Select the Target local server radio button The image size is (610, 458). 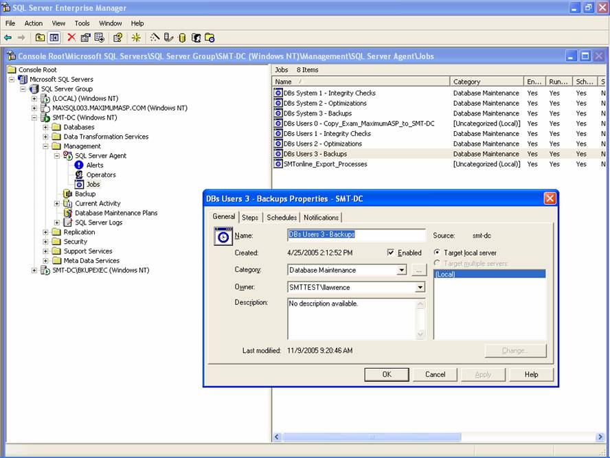437,252
